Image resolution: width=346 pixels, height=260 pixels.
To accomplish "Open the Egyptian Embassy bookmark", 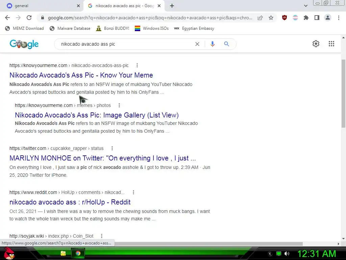I will coord(194,28).
